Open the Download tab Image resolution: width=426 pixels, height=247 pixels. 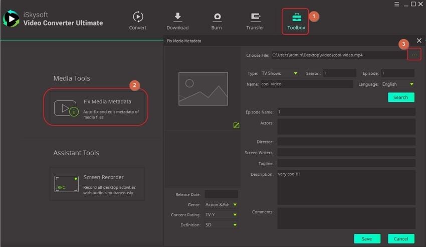[177, 21]
